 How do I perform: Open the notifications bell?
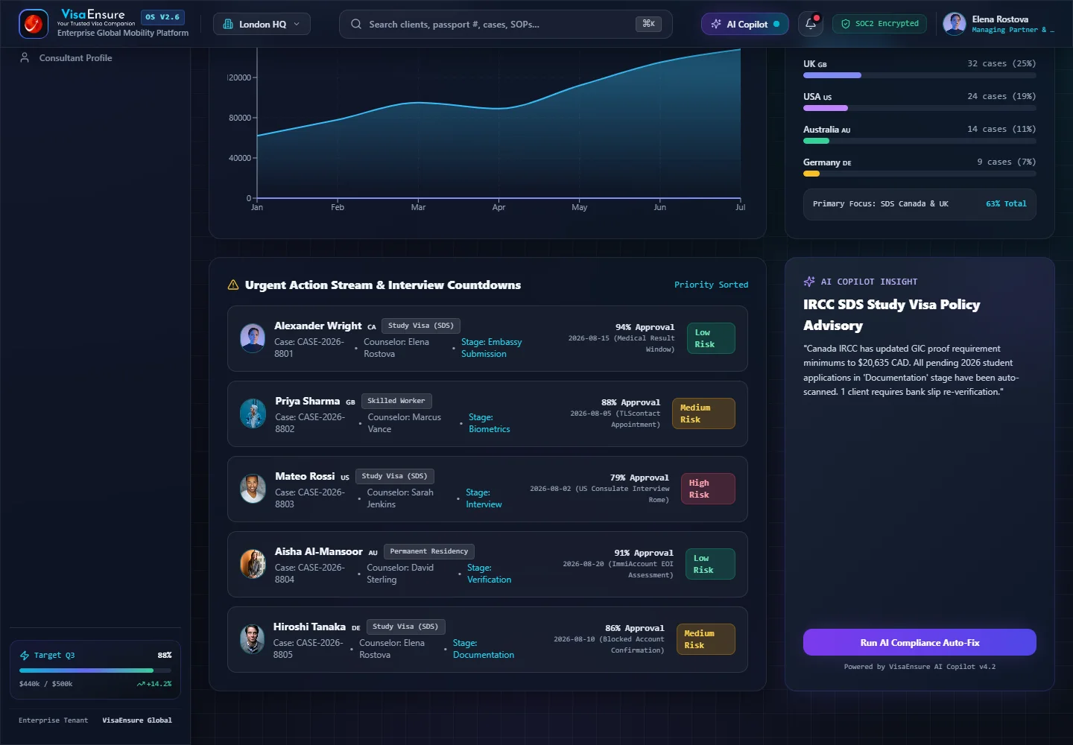tap(811, 24)
